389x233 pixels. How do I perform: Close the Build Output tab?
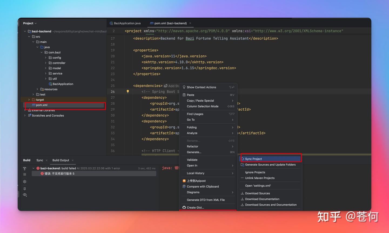(x=73, y=160)
